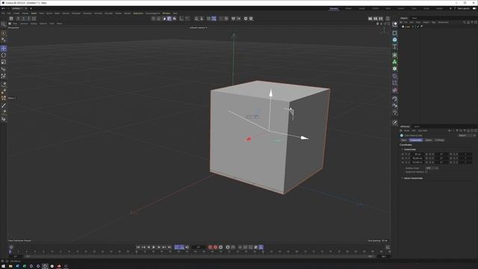The width and height of the screenshot is (478, 269).
Task: Jump to the end of the animation
Action: (x=170, y=247)
